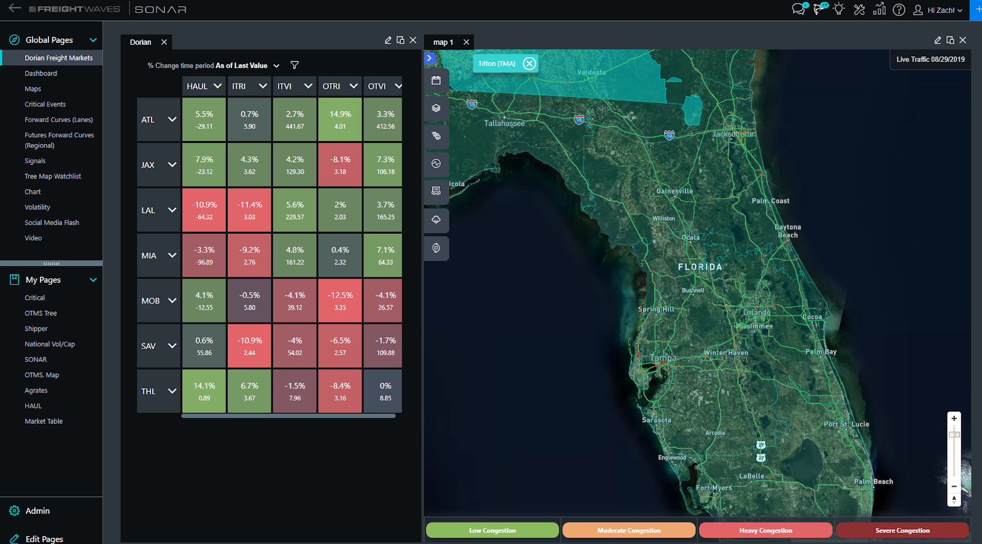
Task: Open the help question mark icon
Action: point(899,10)
